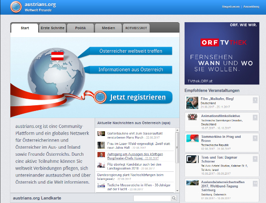This screenshot has width=266, height=203.
Task: Click globe icon beside Jetzt registrieren
Action: pos(100,97)
